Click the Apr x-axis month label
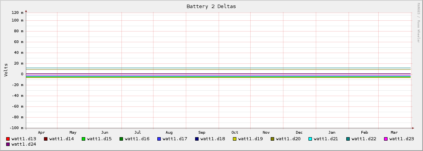Viewport: 423px width, 151px height. coord(41,133)
